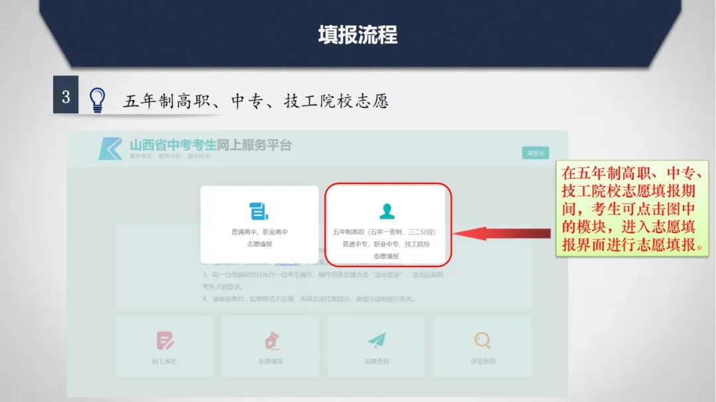Screen dimensions: 716x402
Task: Click the 填报流程 slide title
Action: [x=357, y=34]
